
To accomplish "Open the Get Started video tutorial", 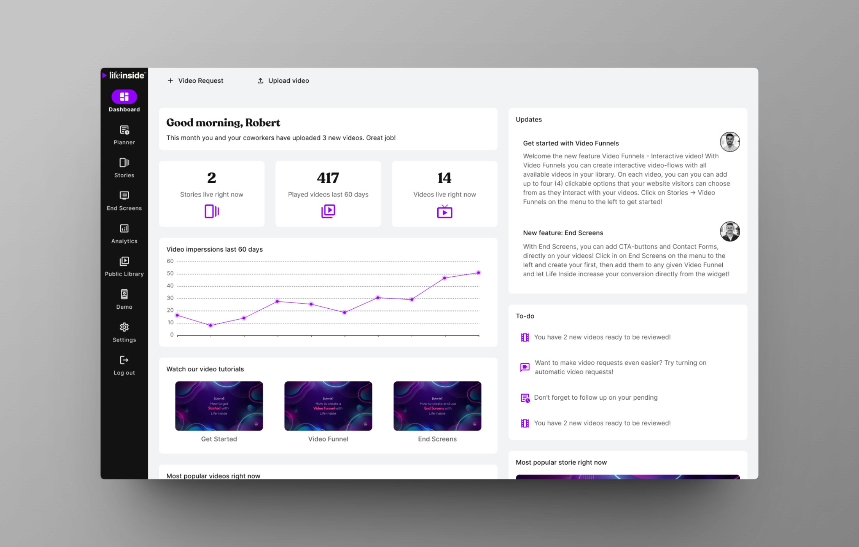I will tap(219, 406).
